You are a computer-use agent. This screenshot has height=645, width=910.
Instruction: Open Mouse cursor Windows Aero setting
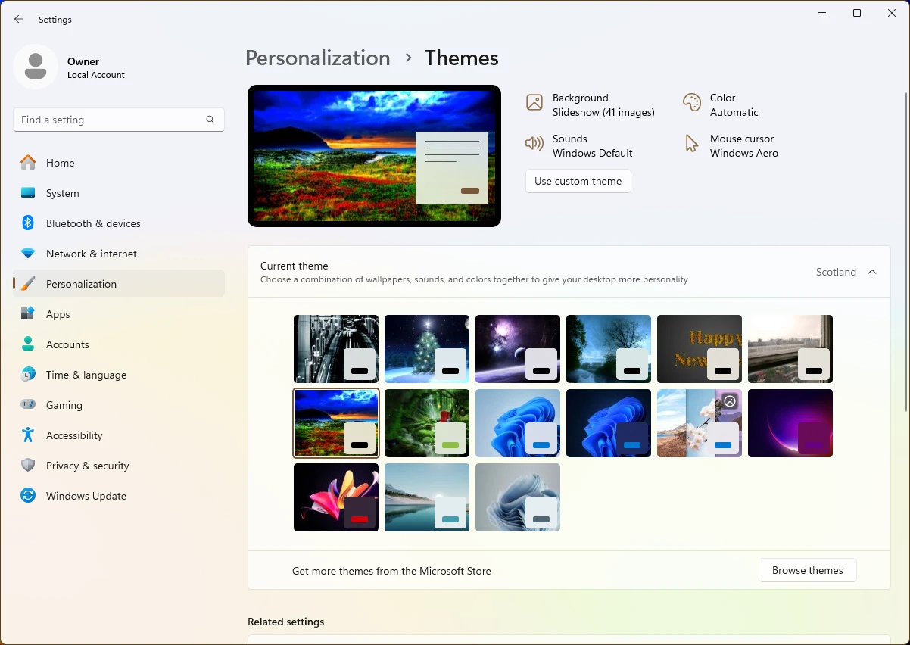tap(731, 146)
